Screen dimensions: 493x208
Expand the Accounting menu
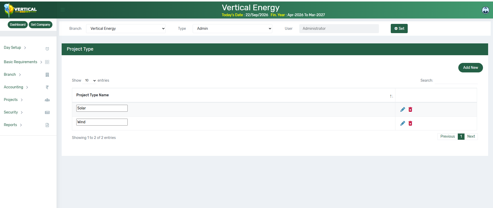tap(16, 87)
